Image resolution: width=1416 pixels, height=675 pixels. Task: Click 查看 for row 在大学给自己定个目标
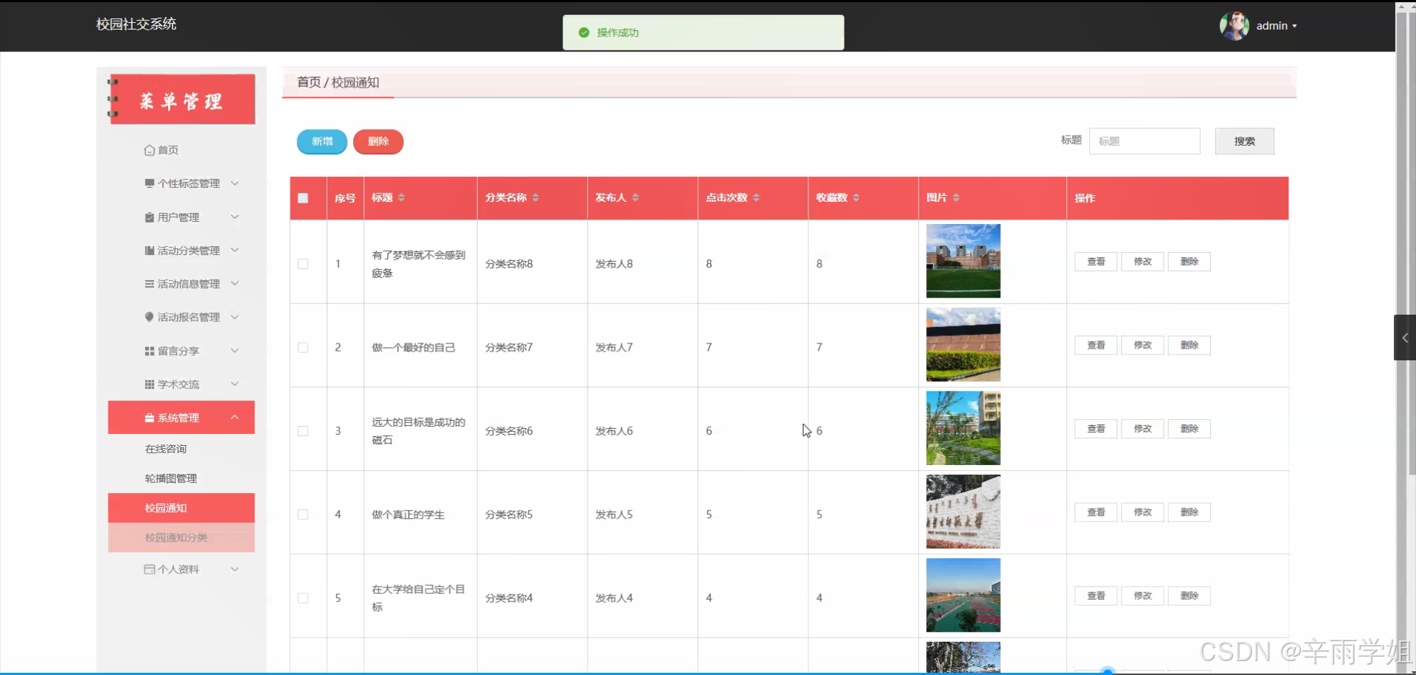tap(1096, 595)
